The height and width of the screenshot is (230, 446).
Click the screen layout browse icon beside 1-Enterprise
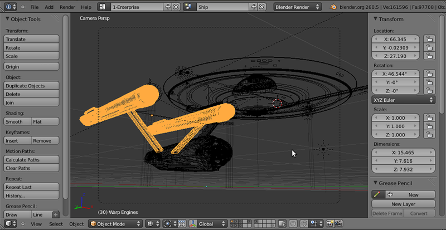coord(103,7)
